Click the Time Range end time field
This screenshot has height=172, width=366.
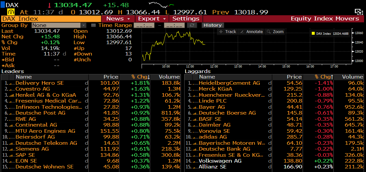point(174,25)
